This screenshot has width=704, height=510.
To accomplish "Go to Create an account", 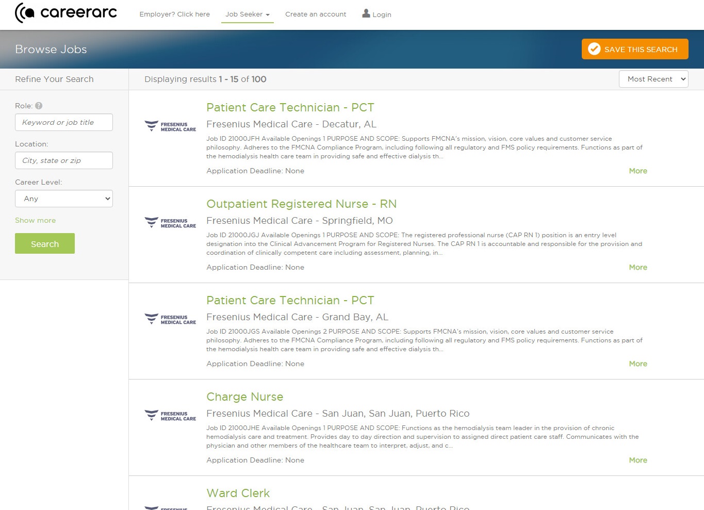I will [316, 14].
